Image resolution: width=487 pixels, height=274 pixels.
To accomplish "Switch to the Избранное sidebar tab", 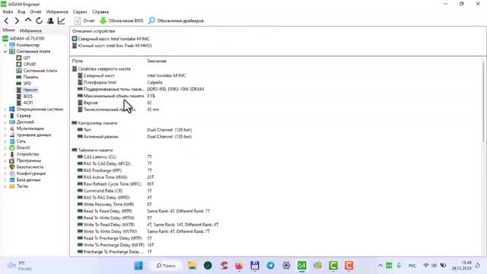I will (30, 30).
